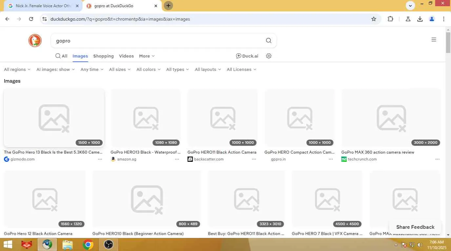Open Duck.ai chat

(x=247, y=56)
